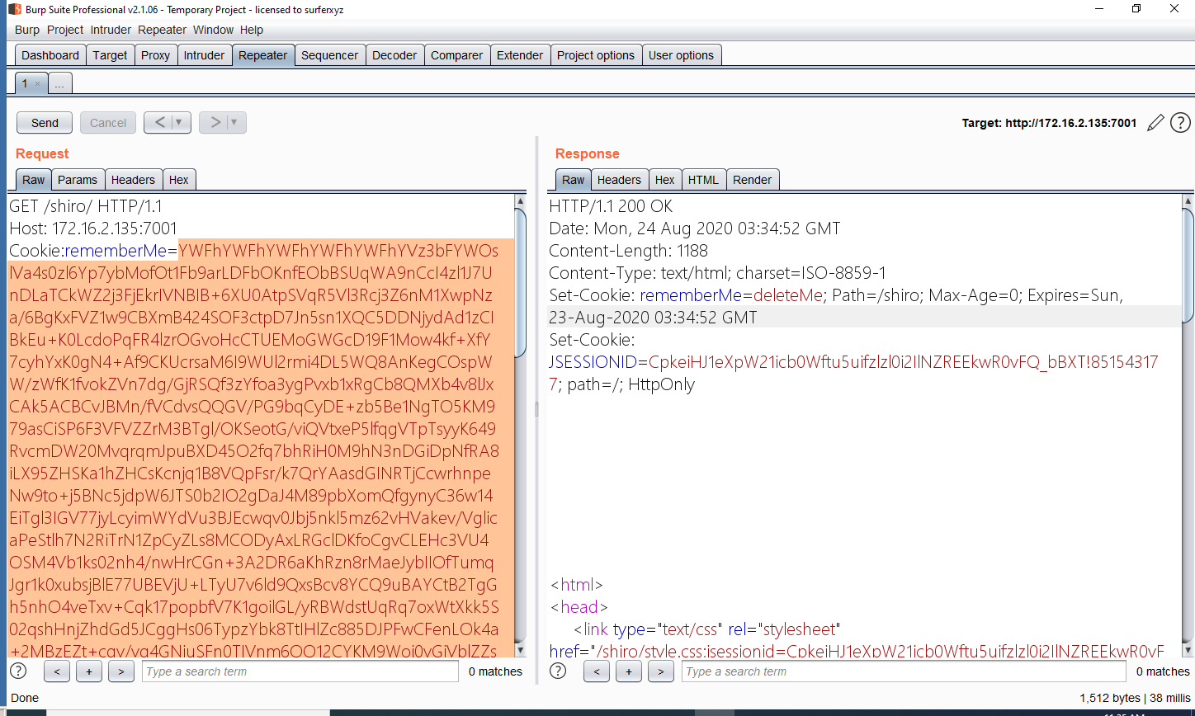The image size is (1195, 716).
Task: Switch to the Proxy tab
Action: [x=155, y=55]
